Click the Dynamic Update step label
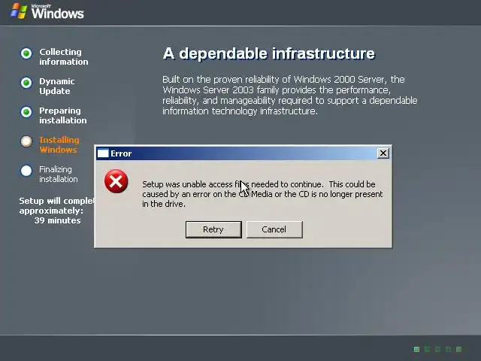The height and width of the screenshot is (361, 481). pyautogui.click(x=57, y=86)
